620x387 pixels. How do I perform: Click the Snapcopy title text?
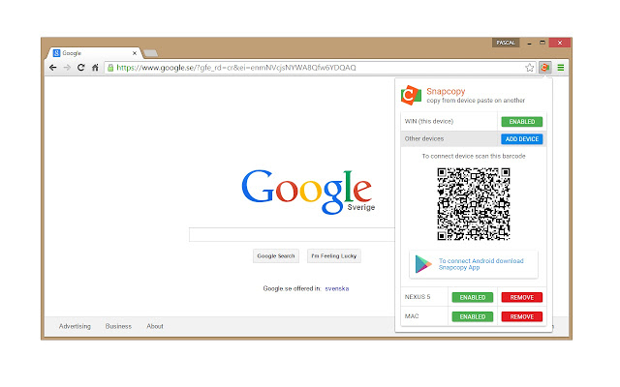pos(446,91)
